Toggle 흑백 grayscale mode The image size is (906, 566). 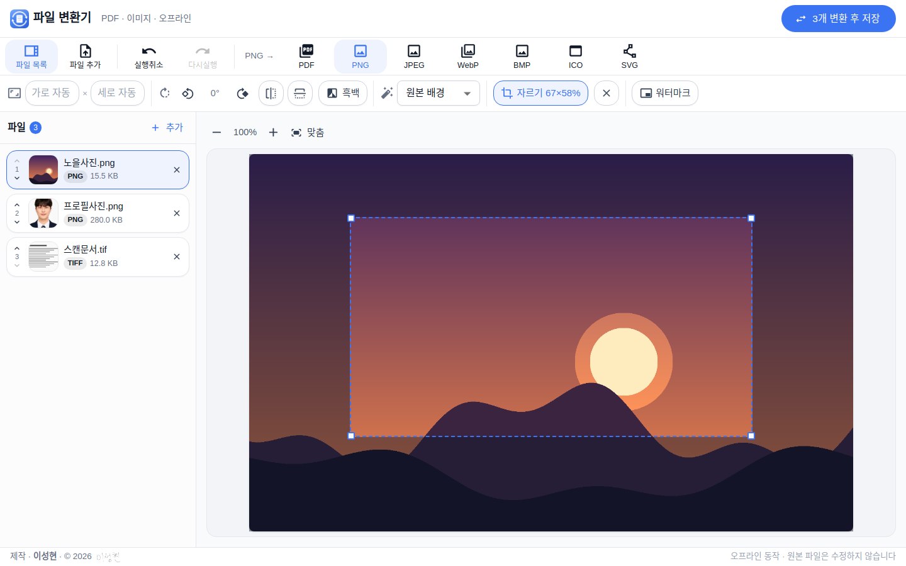343,93
